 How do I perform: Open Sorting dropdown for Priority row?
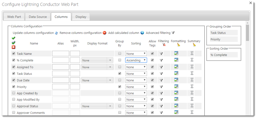tap(136, 87)
